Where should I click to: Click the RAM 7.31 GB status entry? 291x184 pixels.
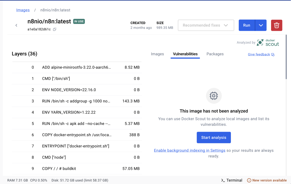pyautogui.click(x=18, y=180)
